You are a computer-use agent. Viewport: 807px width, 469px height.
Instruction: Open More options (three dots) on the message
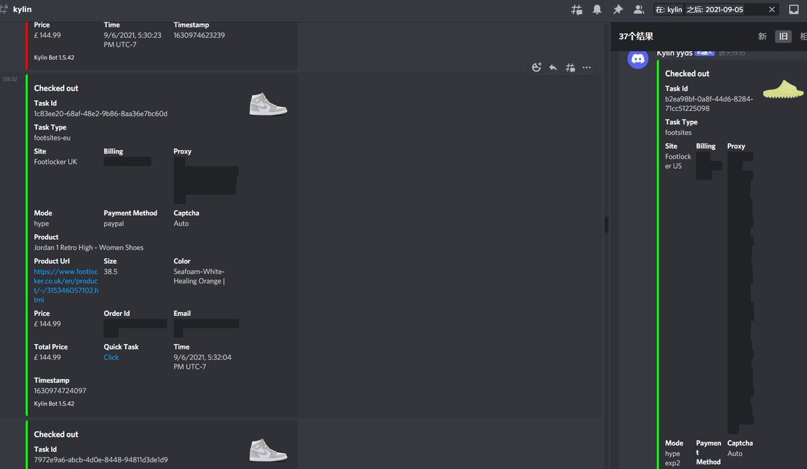[x=586, y=67]
